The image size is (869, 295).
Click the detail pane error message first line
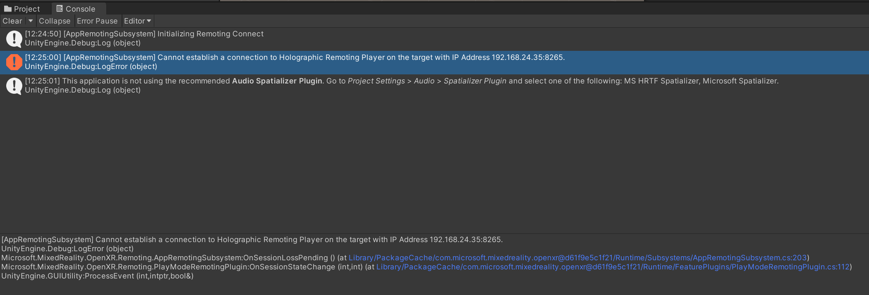252,240
